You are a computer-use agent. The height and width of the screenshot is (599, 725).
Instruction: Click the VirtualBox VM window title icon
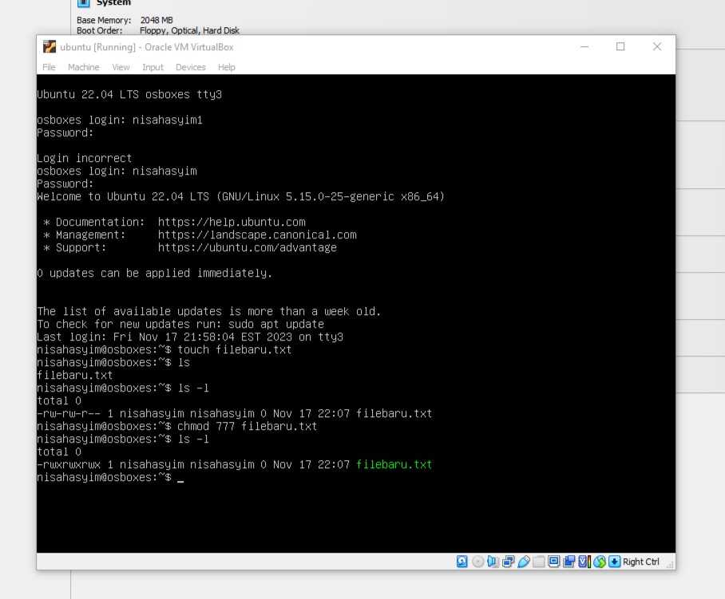point(49,46)
